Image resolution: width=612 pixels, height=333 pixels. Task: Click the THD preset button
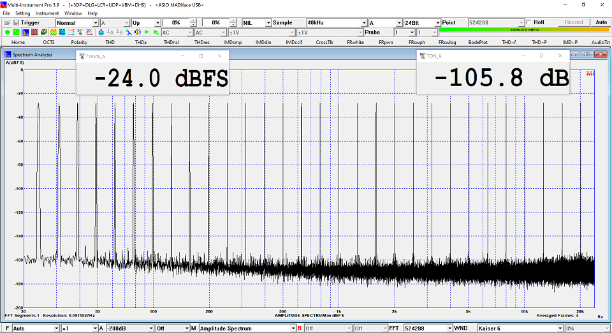(x=110, y=42)
